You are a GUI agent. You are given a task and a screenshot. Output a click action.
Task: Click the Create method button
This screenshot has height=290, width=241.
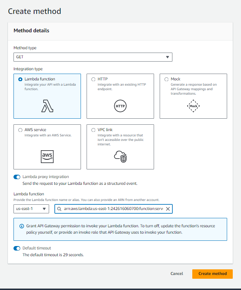point(212,274)
